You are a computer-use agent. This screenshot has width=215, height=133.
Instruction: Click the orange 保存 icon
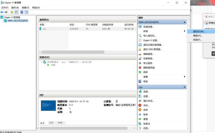140,110
